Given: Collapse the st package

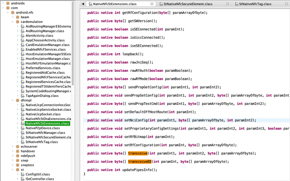Looking at the screenshot, I should (x=12, y=170).
